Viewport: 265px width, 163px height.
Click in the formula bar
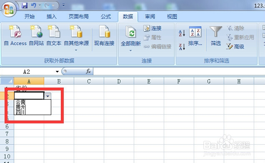(179, 72)
